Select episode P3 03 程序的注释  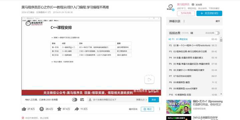[193, 52]
